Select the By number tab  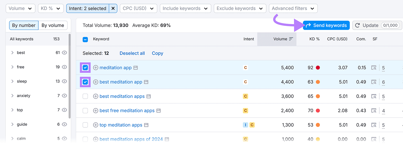[24, 25]
